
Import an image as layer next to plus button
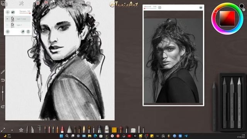coord(13,12)
